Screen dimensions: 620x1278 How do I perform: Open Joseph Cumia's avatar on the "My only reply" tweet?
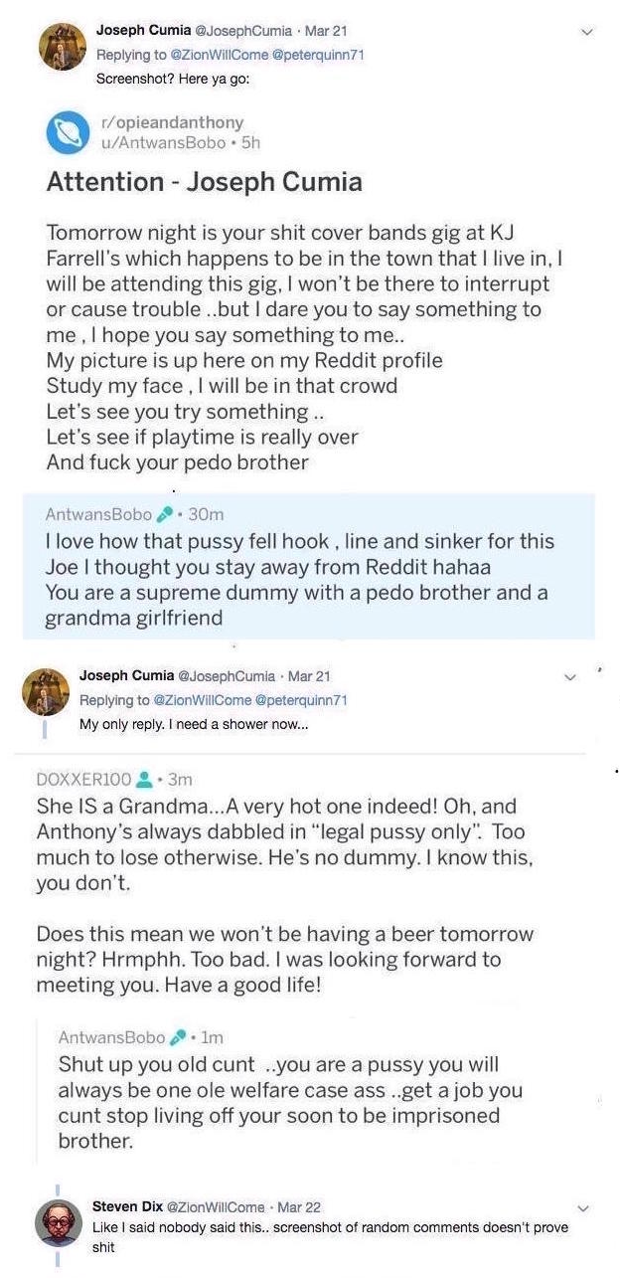[x=46, y=691]
